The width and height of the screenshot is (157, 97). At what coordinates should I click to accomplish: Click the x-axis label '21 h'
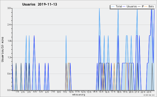click(137, 92)
